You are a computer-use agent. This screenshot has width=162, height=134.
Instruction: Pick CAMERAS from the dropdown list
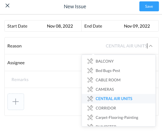[x=119, y=89]
